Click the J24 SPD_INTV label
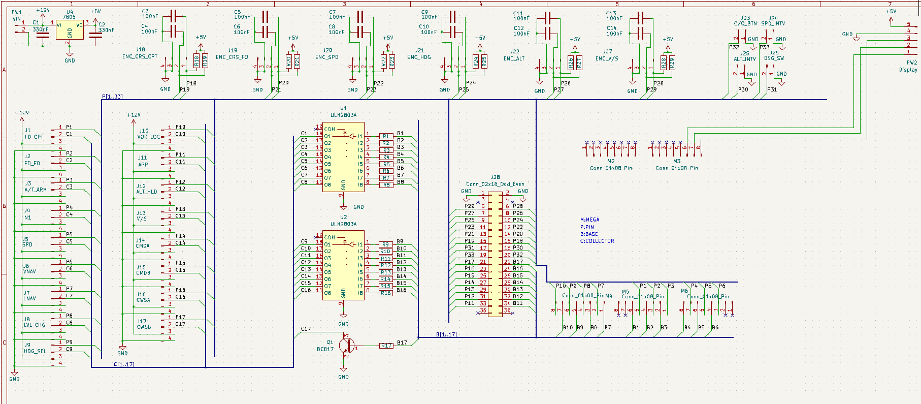The height and width of the screenshot is (404, 921). [x=773, y=20]
